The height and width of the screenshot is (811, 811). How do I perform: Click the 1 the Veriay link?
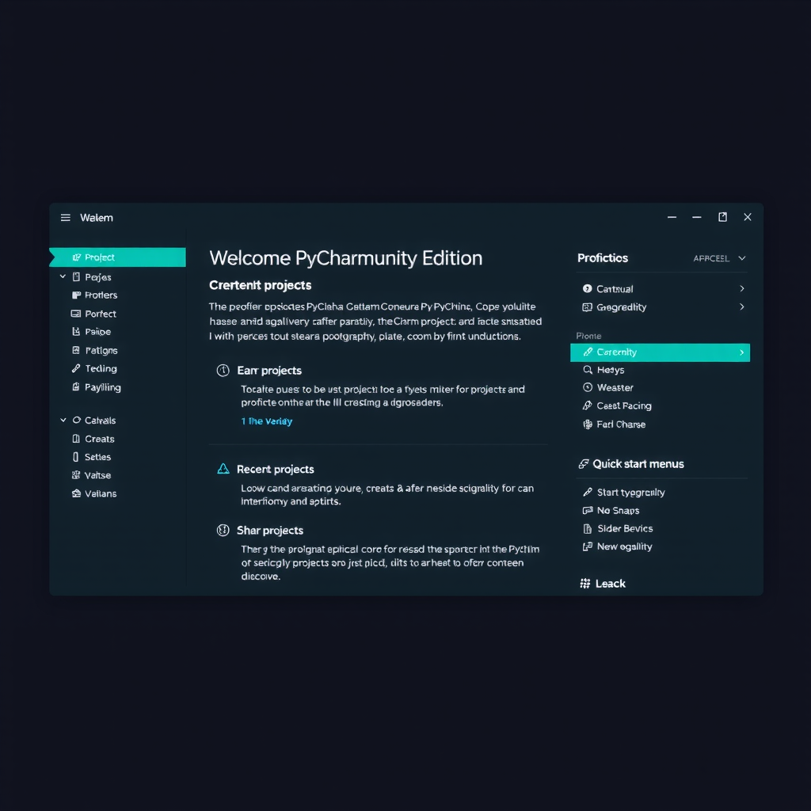(x=265, y=422)
